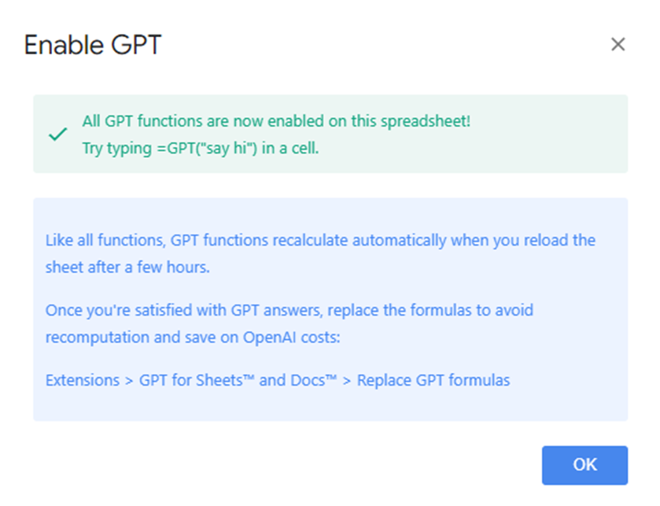Click the 'Extensions' word in the menu path

coord(82,380)
